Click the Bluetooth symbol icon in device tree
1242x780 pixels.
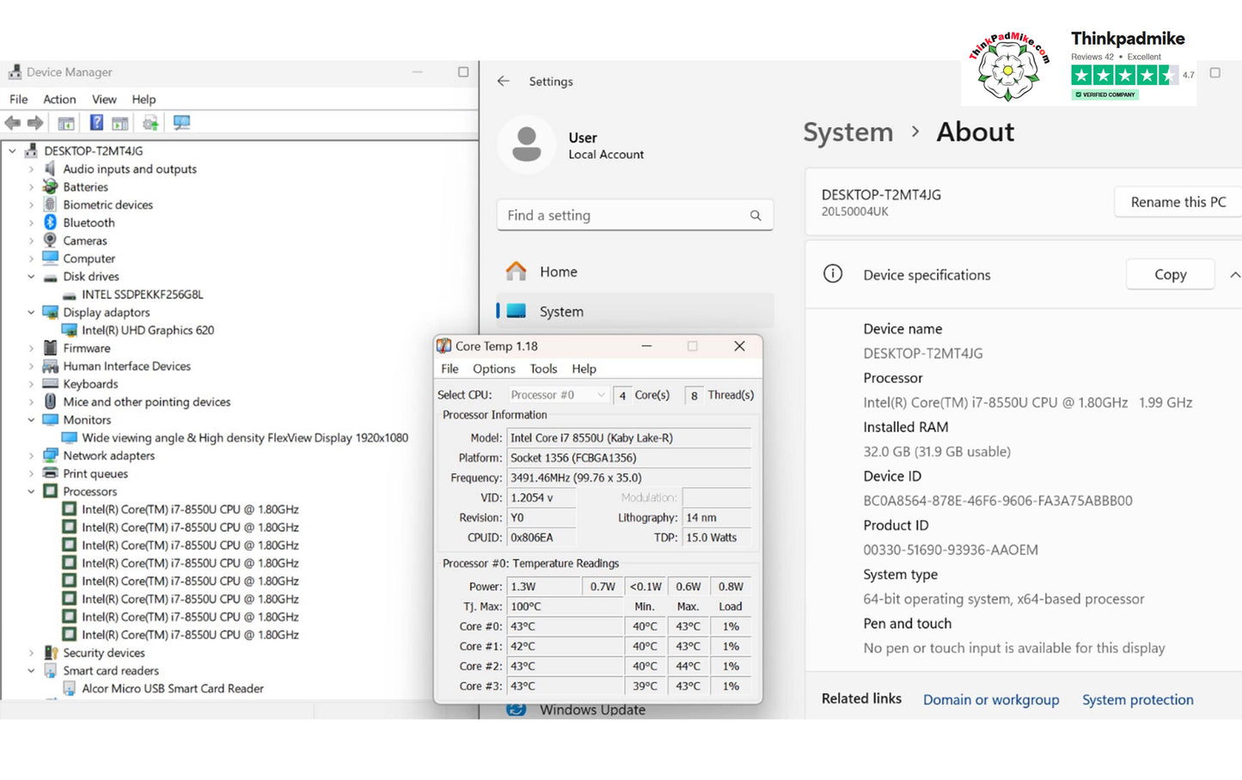pos(50,222)
